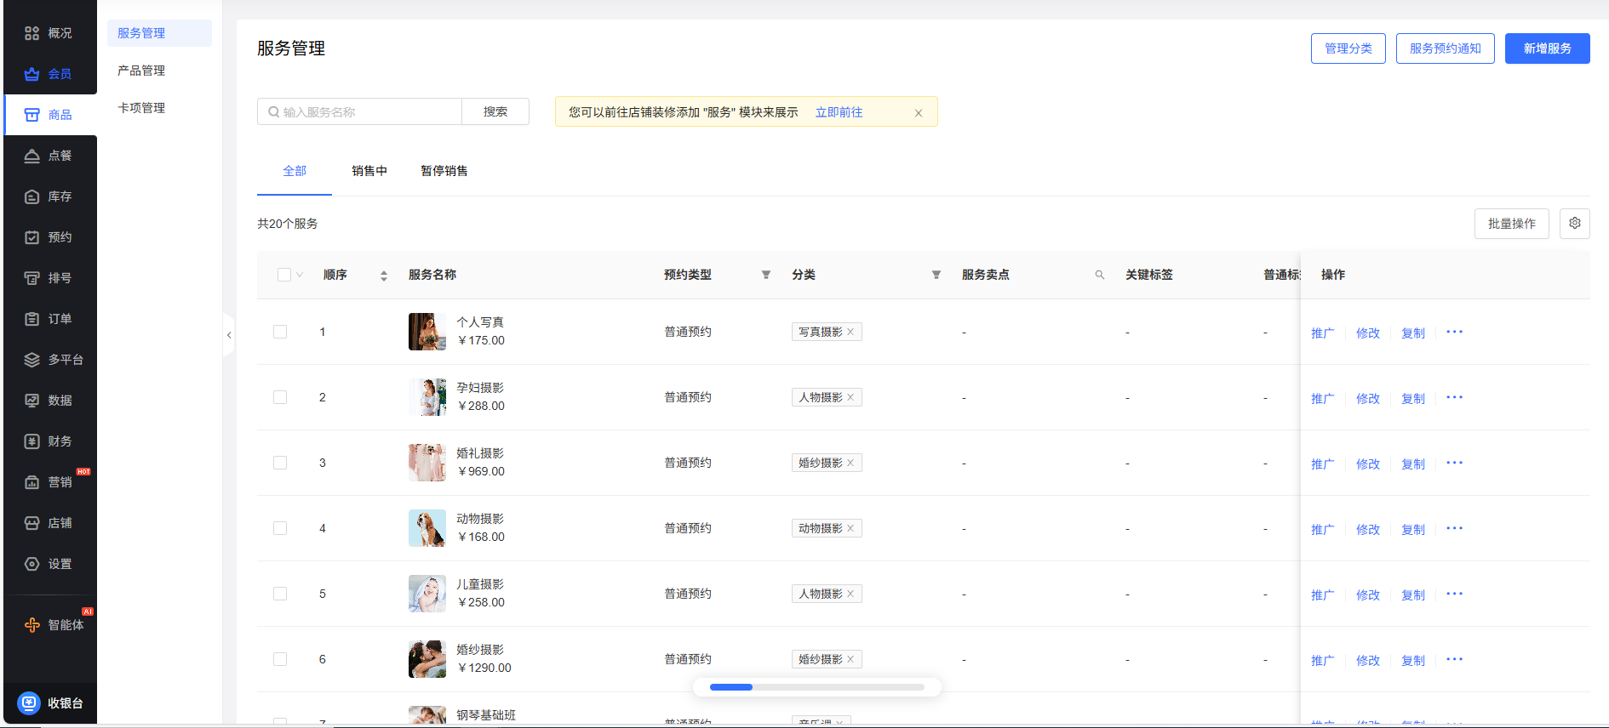1609x728 pixels.
Task: Check the 婚礼摄影 row checkbox
Action: tap(280, 463)
